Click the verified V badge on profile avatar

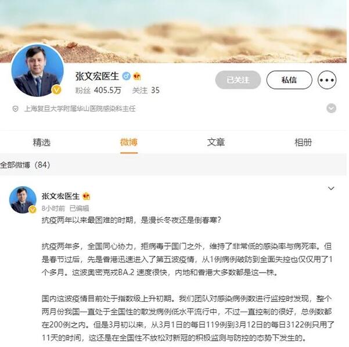point(56,90)
